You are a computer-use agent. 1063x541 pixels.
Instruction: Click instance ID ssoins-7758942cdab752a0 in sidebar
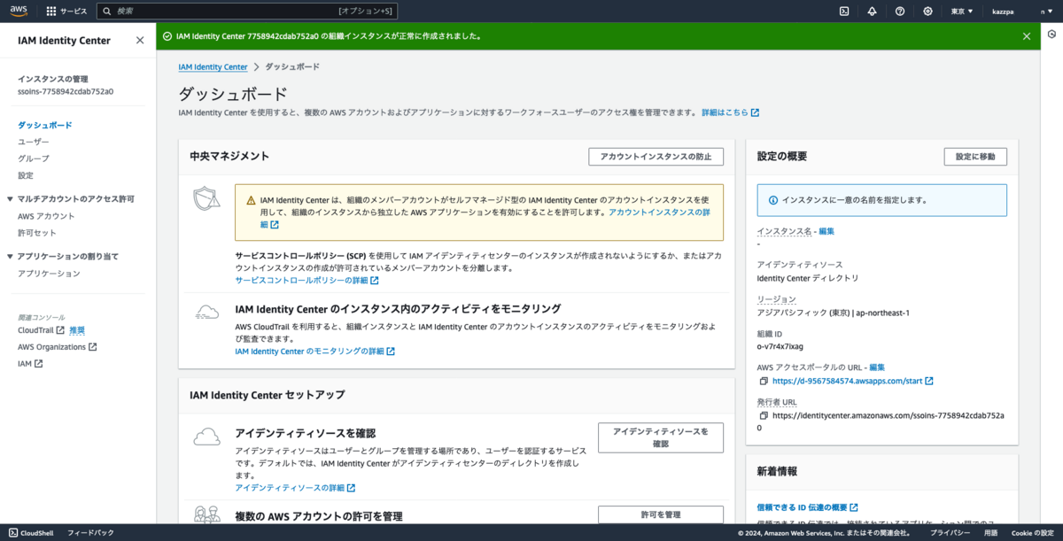66,91
